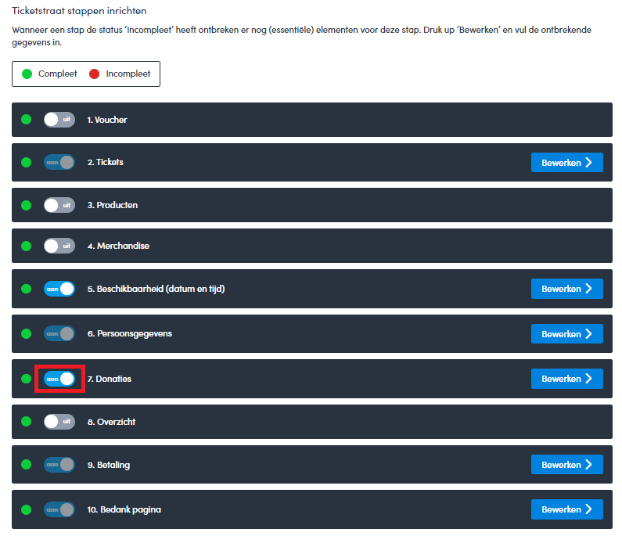
Task: Disable the Beschikbaarheid step switch
Action: [x=59, y=289]
